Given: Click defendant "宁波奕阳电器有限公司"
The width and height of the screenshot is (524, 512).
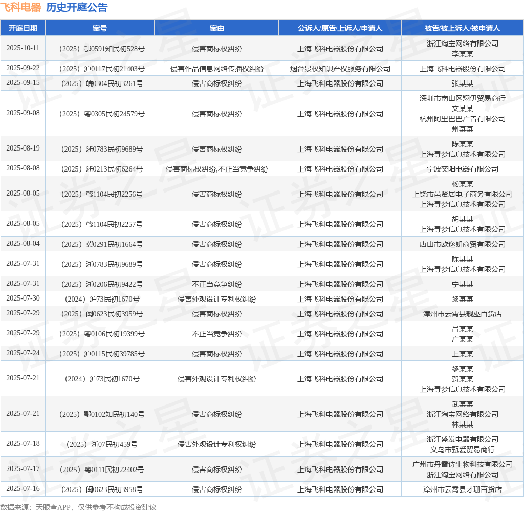Looking at the screenshot, I should point(463,169).
